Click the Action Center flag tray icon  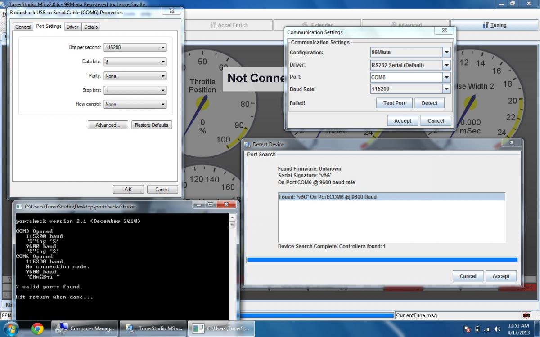coord(467,329)
